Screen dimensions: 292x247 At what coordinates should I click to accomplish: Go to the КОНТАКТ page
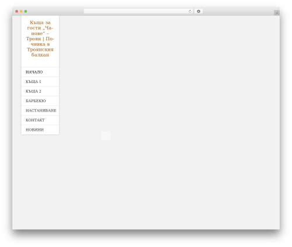(x=40, y=120)
